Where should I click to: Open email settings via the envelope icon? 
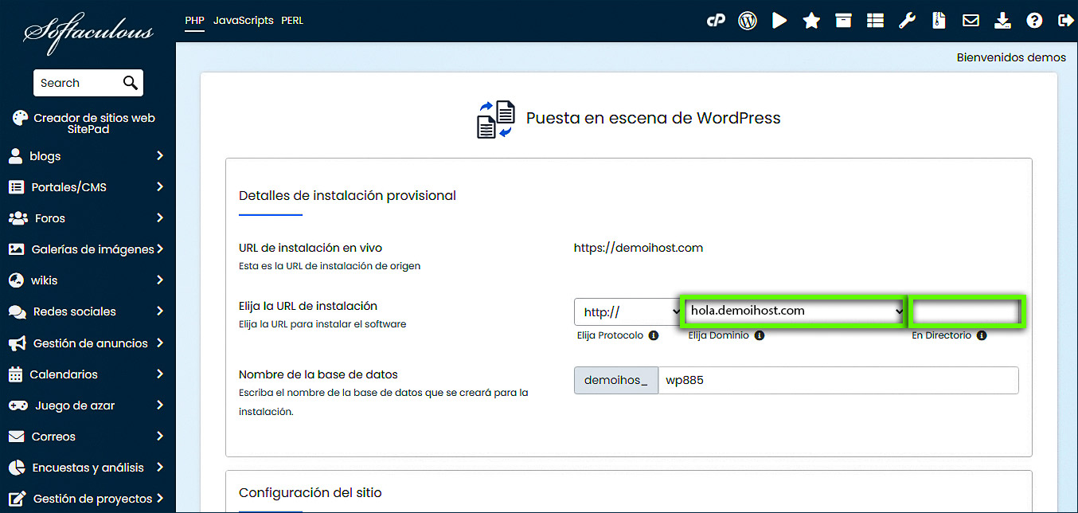click(x=971, y=20)
